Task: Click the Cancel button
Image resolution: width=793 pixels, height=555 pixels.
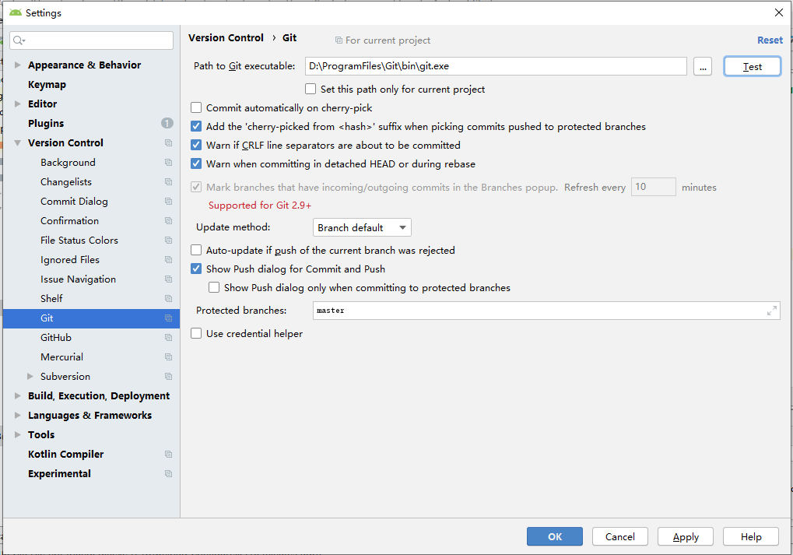Action: click(x=619, y=537)
